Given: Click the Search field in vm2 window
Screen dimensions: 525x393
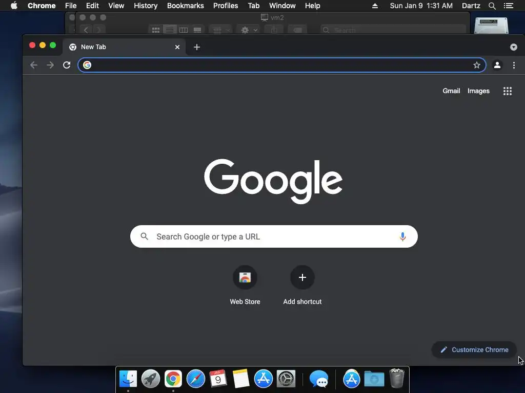Looking at the screenshot, I should (x=393, y=30).
